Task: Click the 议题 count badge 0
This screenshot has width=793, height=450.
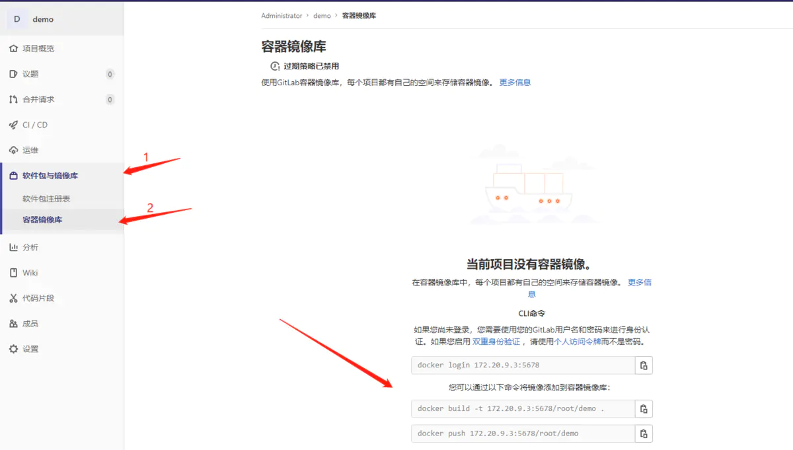Action: click(110, 74)
